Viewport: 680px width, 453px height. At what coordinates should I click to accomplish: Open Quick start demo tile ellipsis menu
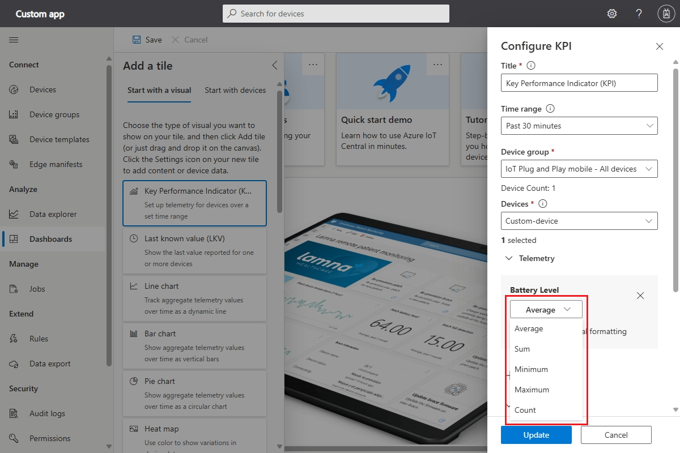coord(437,65)
